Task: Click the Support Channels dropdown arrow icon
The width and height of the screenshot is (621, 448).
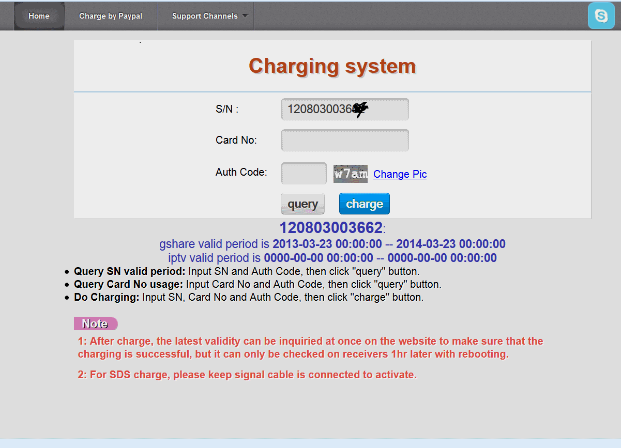Action: pyautogui.click(x=245, y=16)
